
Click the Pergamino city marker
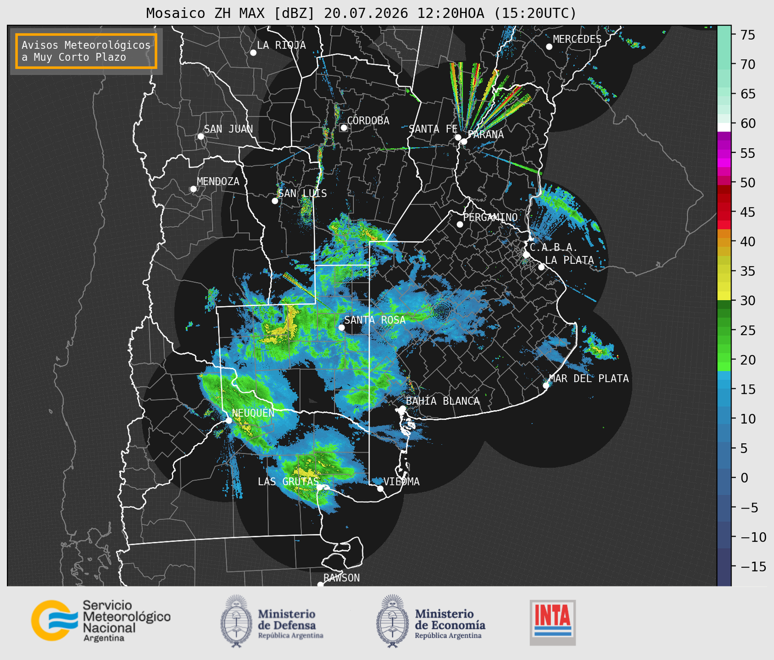(460, 224)
